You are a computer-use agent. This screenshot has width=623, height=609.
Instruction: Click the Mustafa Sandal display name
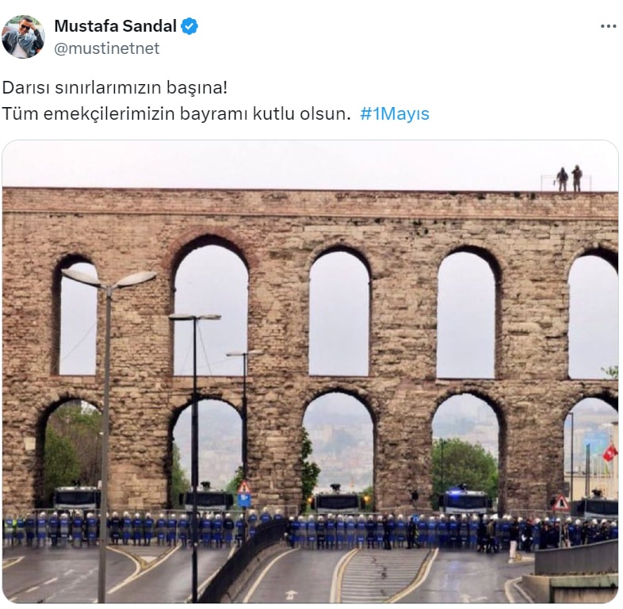[x=115, y=26]
